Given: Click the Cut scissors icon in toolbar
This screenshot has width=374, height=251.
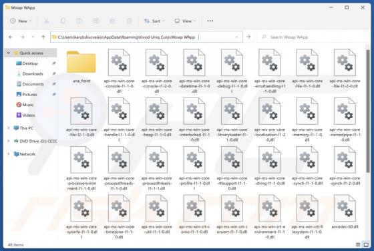Looking at the screenshot, I should click(46, 21).
